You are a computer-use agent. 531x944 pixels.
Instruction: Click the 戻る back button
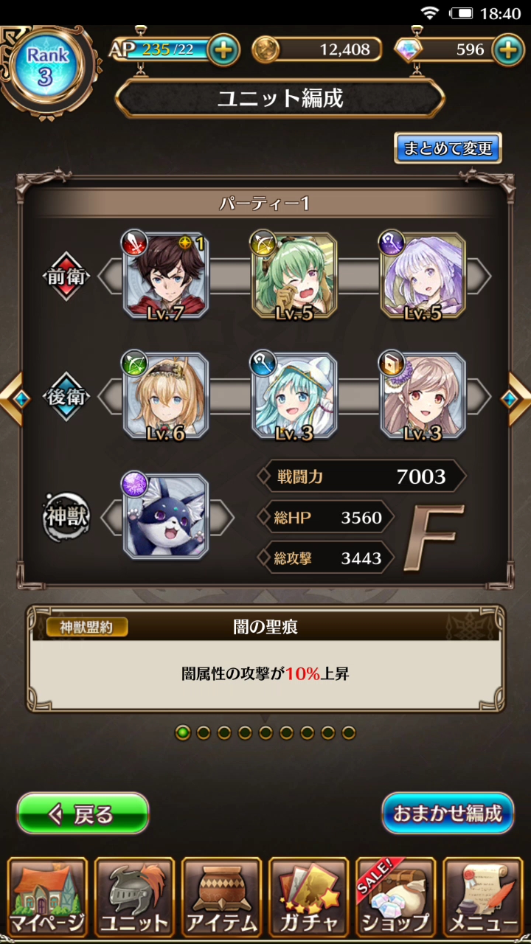tap(83, 813)
